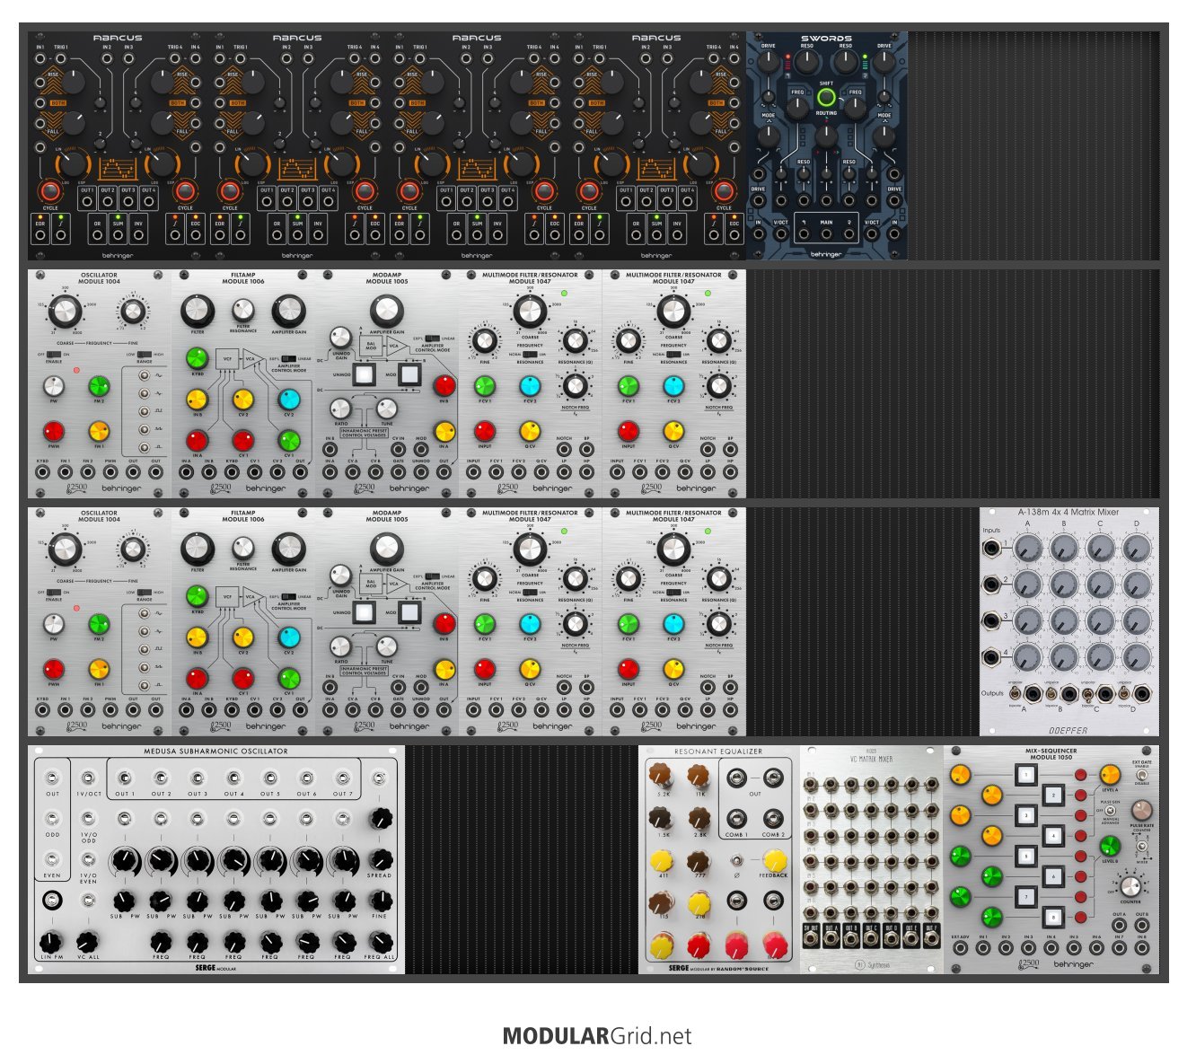Click the MAIN output jack on Swords
Screen dimensions: 1196x1055
pos(826,235)
